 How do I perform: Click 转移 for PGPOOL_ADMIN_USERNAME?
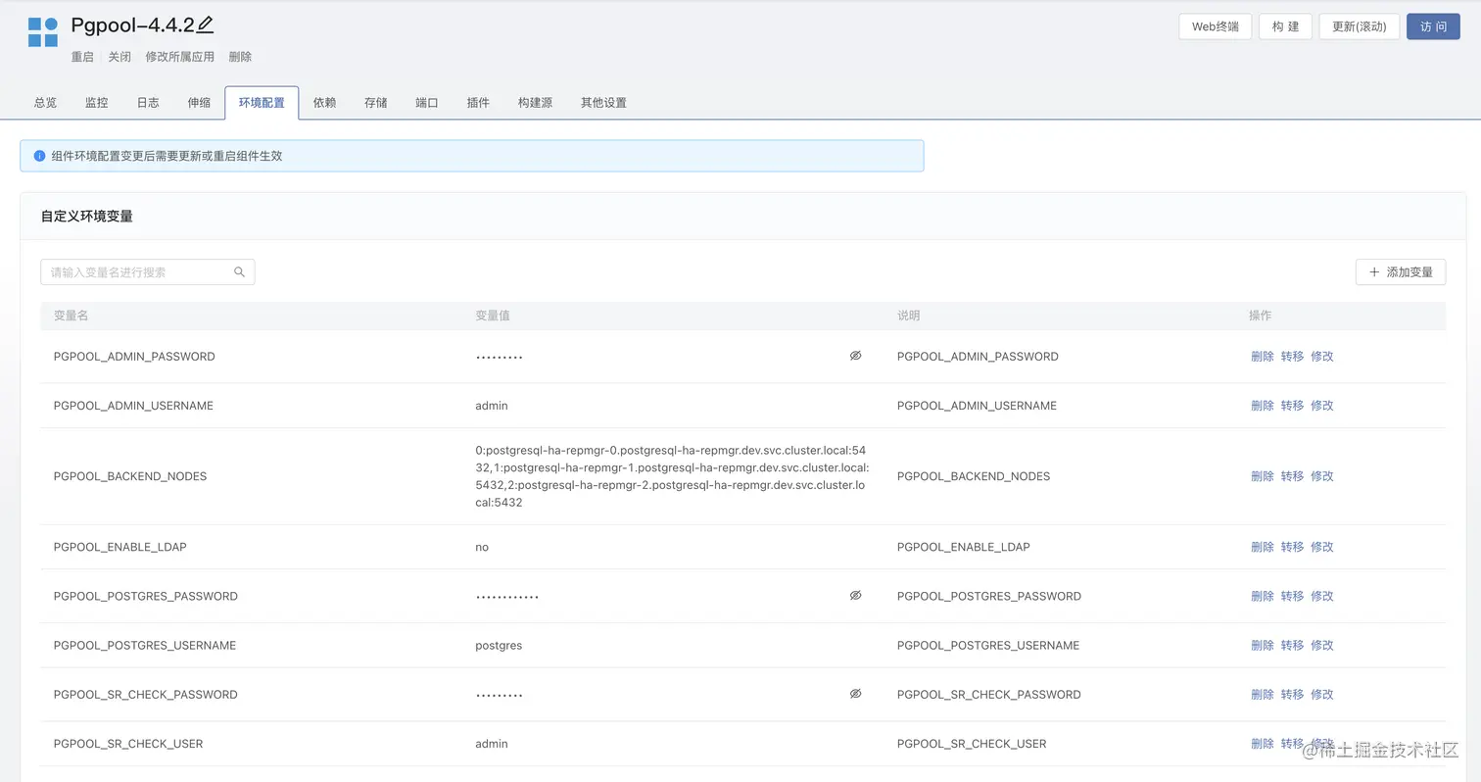[x=1292, y=406]
